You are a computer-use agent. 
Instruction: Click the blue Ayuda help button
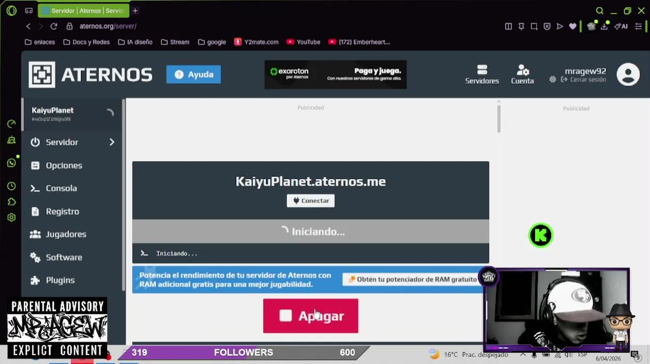(x=193, y=74)
